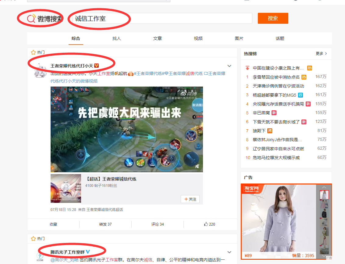Viewport: 345px width, 264px height.
Task: Open hot search 中国在建设小康之路上有…
Action: [278, 68]
